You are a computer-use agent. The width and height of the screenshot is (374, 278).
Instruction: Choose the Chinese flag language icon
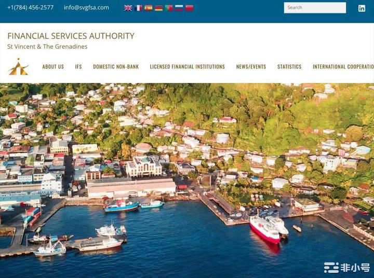coord(190,8)
